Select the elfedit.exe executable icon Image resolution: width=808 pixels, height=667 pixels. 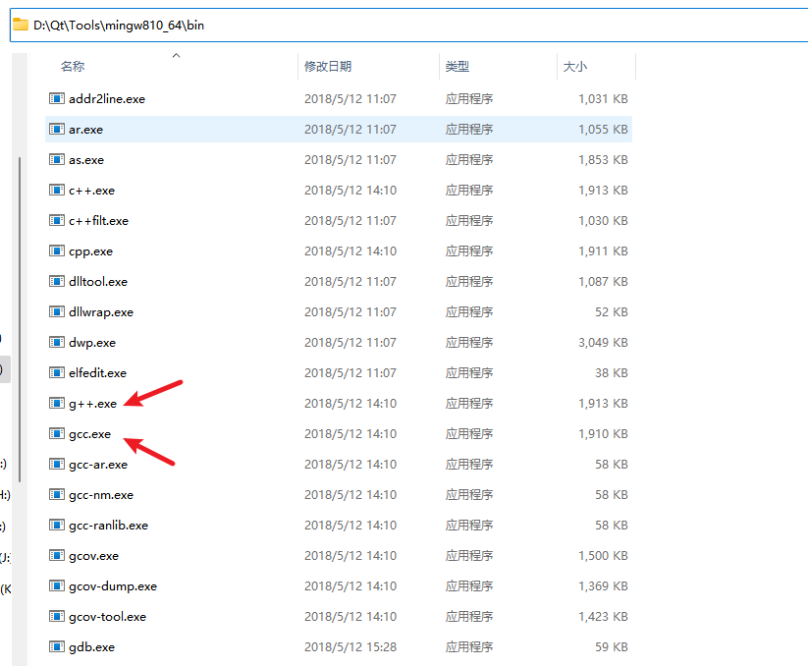point(56,372)
